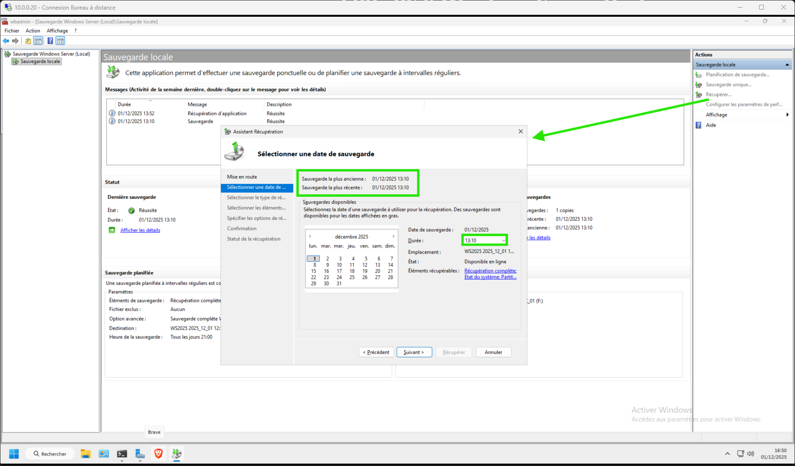The height and width of the screenshot is (466, 795).
Task: Open the Action menu
Action: point(33,31)
